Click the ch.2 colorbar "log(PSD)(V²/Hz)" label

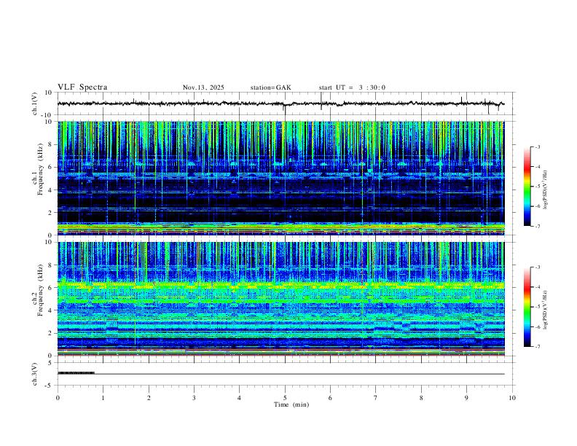pyautogui.click(x=546, y=310)
